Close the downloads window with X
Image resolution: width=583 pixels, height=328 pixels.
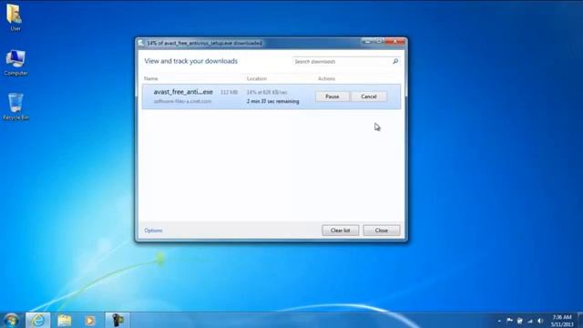click(x=395, y=42)
